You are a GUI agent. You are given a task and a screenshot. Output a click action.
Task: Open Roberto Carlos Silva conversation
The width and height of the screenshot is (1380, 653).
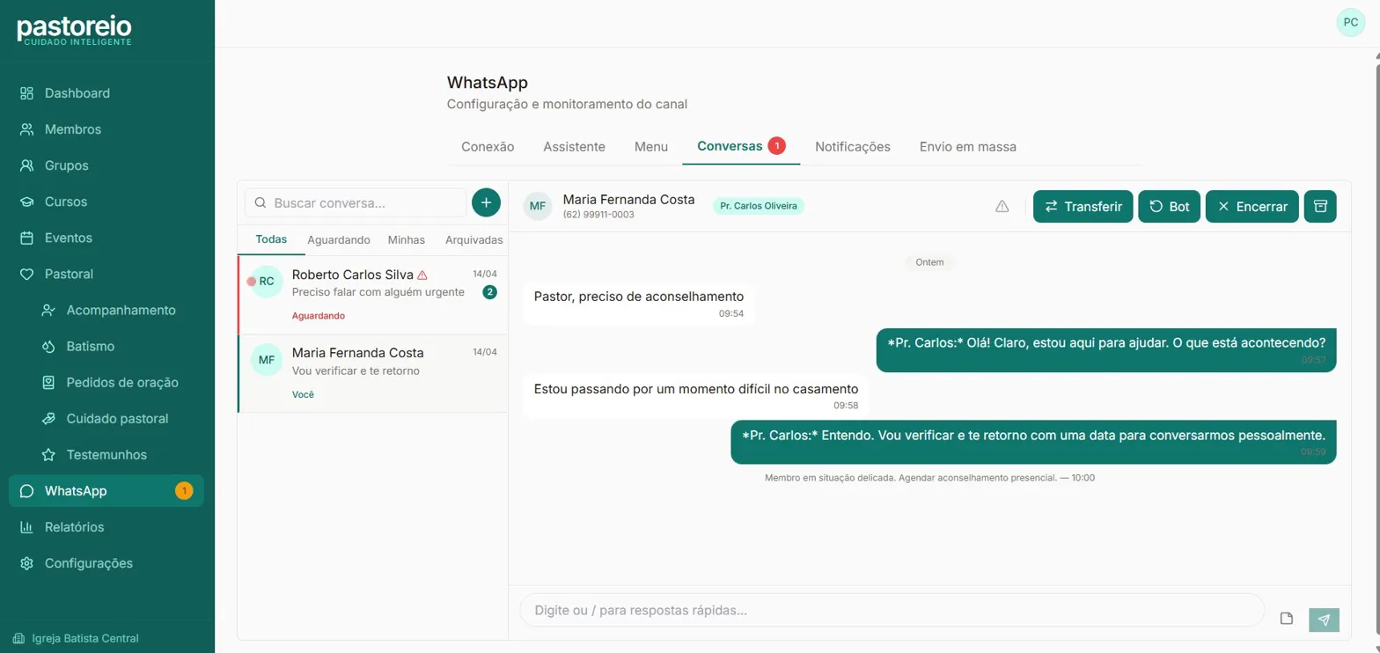pos(373,295)
